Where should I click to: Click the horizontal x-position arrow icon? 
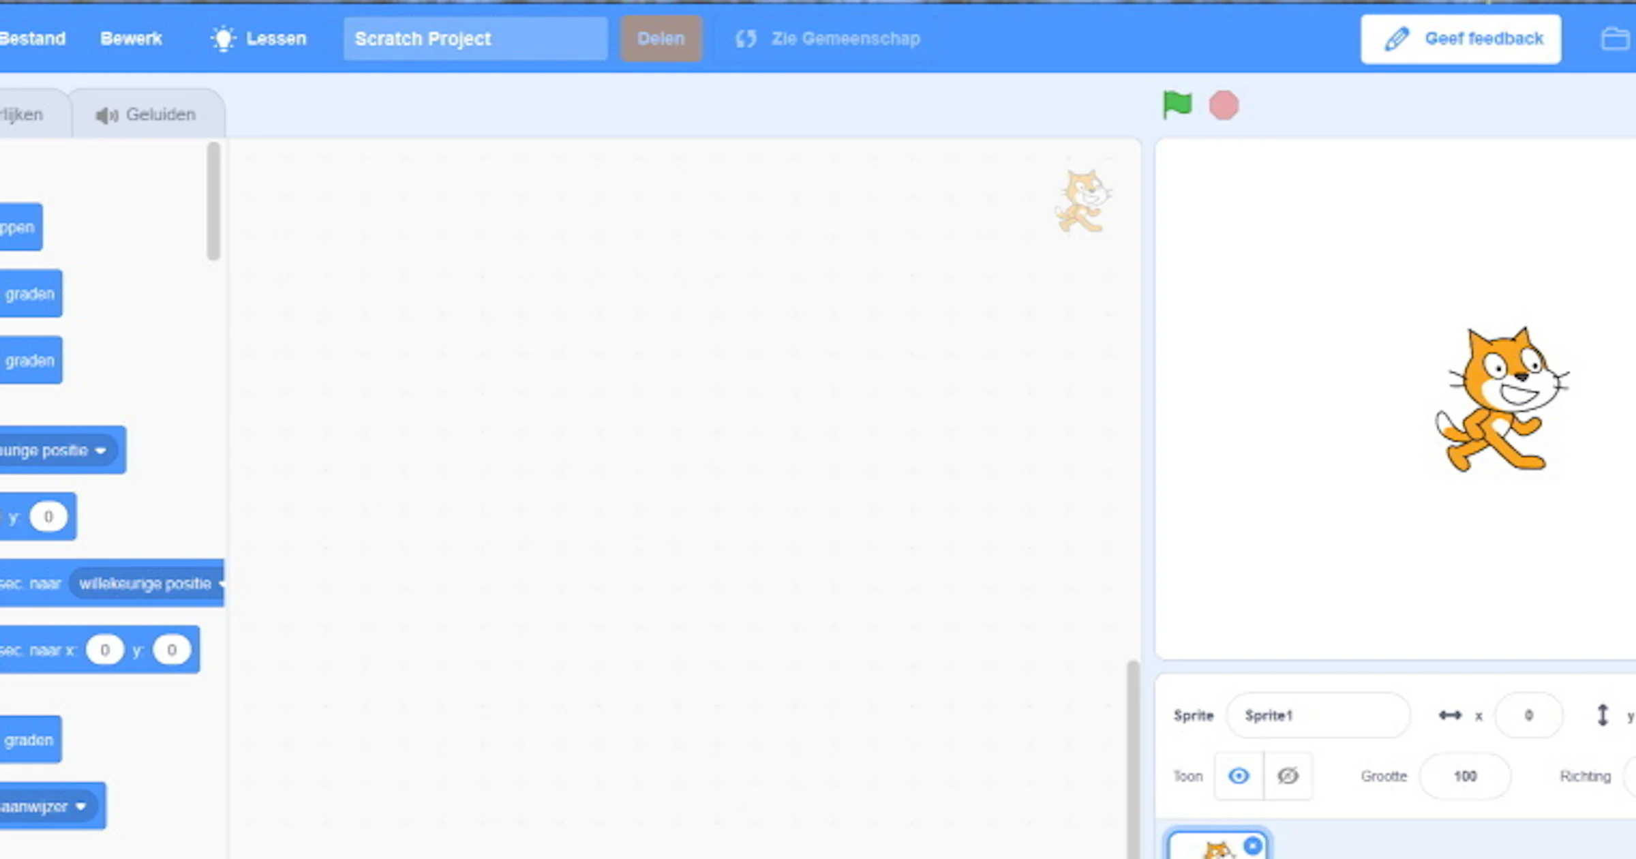pyautogui.click(x=1450, y=715)
